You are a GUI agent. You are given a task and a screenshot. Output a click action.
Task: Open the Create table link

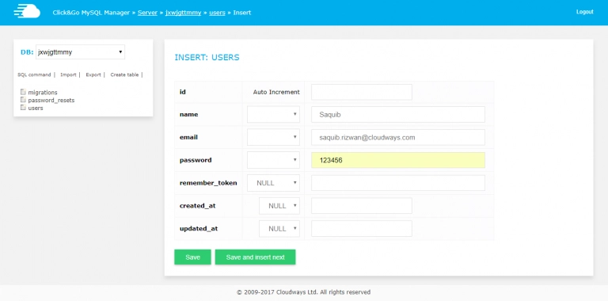point(124,74)
